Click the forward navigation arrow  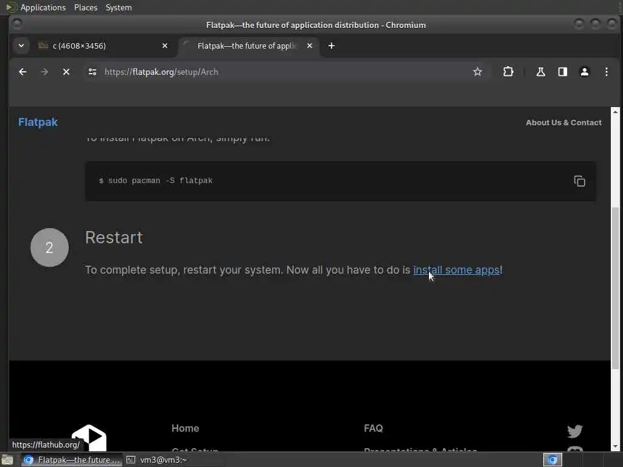point(44,72)
